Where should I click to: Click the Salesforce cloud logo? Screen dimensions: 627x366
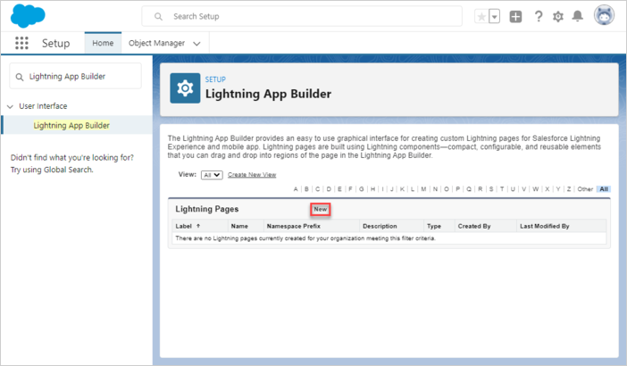[29, 16]
